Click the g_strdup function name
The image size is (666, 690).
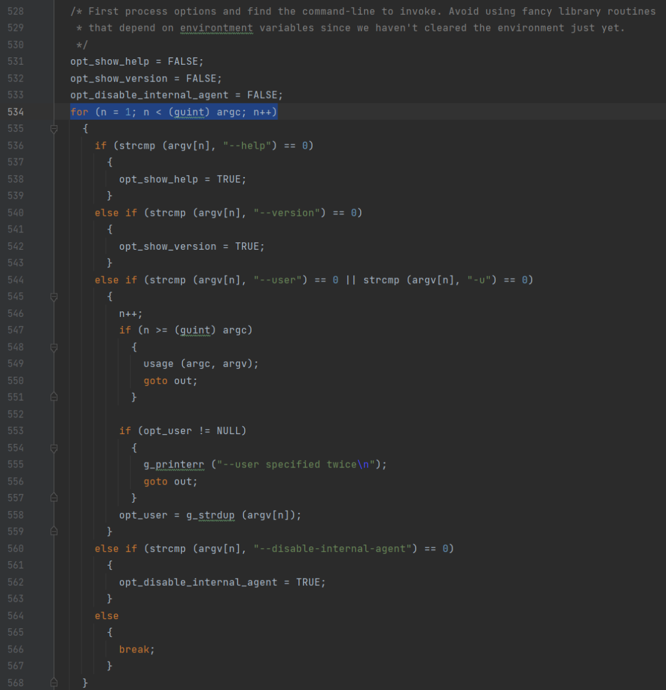pyautogui.click(x=210, y=515)
